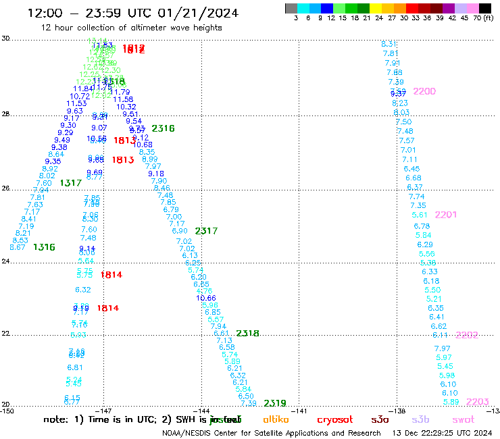
Task: Click the pink time label '2202'
Action: [x=467, y=335]
